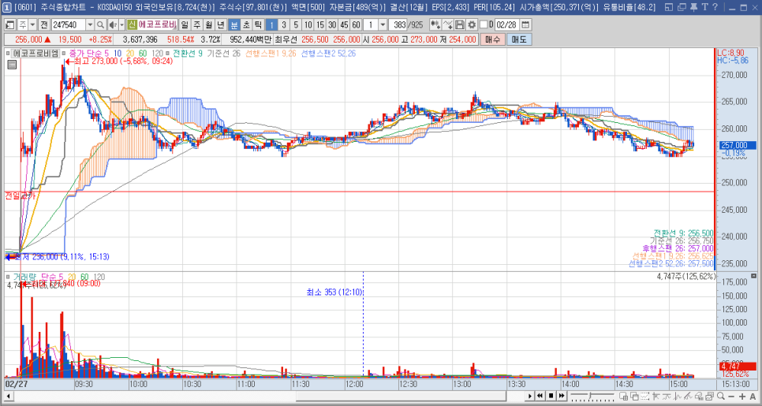The image size is (762, 406).
Task: Click the 매수 buy button
Action: (x=493, y=40)
